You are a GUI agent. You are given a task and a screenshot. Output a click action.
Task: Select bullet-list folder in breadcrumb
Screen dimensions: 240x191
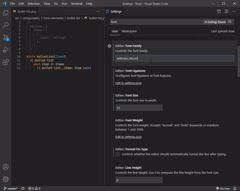pyautogui.click(x=73, y=18)
